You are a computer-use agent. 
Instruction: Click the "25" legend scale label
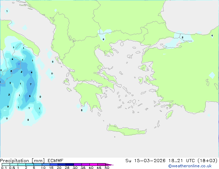[67, 168]
